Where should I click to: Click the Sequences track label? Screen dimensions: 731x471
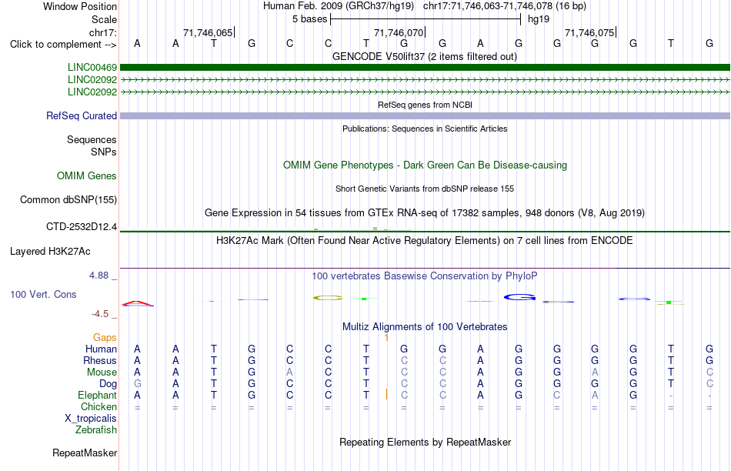click(92, 140)
